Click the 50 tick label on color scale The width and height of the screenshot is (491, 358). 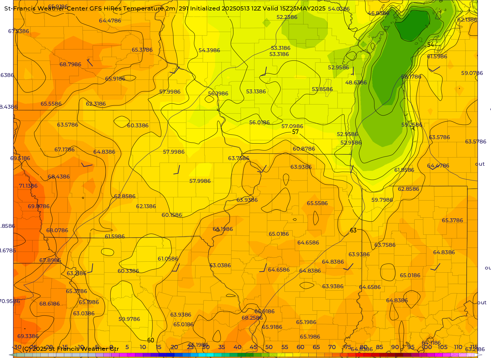269,347
